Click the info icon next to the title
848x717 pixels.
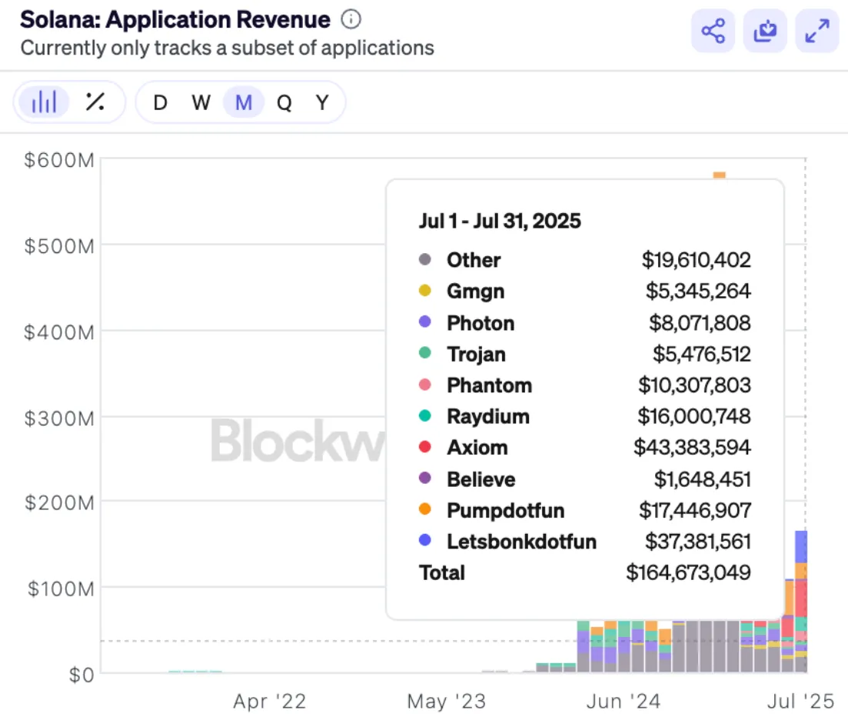click(x=351, y=20)
